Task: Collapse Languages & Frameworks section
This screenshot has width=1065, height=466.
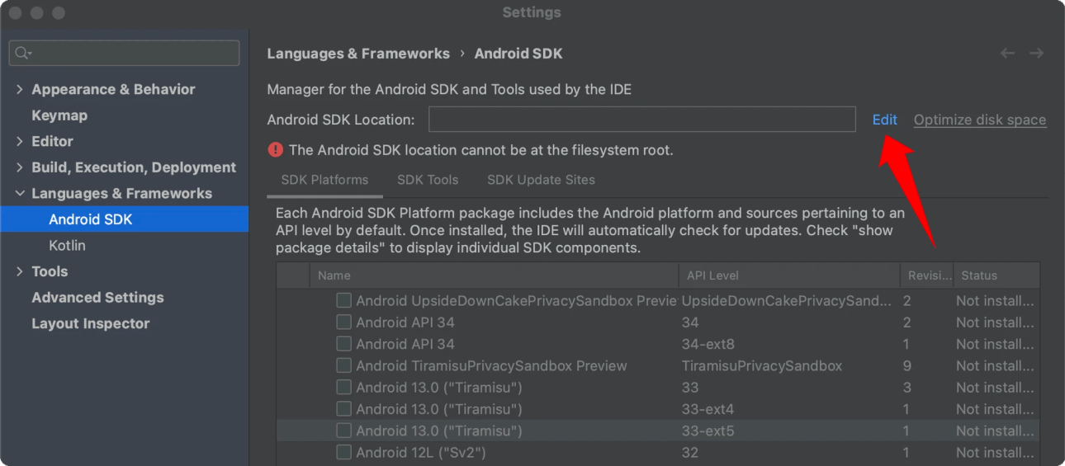Action: [x=20, y=193]
